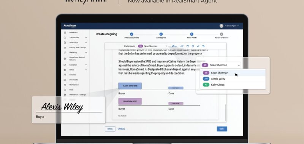Click the Next button
Image resolution: width=304 pixels, height=144 pixels.
(222, 129)
